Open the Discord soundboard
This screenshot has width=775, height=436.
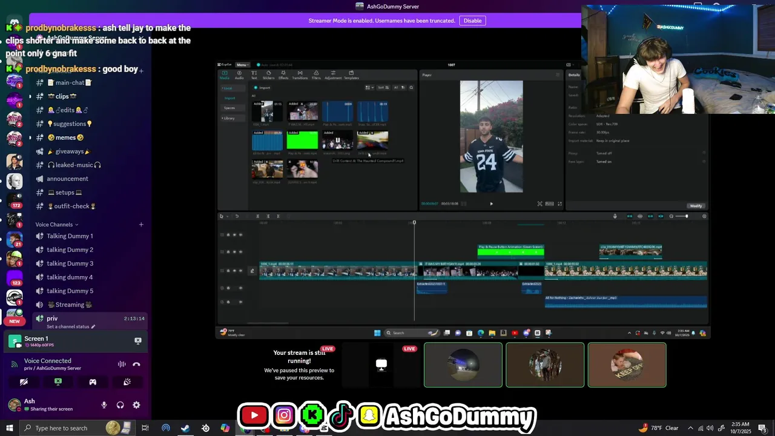click(x=127, y=382)
